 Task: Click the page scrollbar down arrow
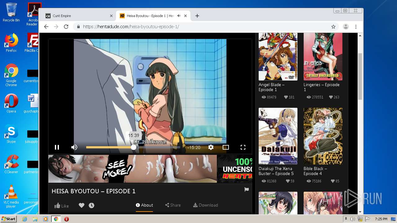click(360, 212)
